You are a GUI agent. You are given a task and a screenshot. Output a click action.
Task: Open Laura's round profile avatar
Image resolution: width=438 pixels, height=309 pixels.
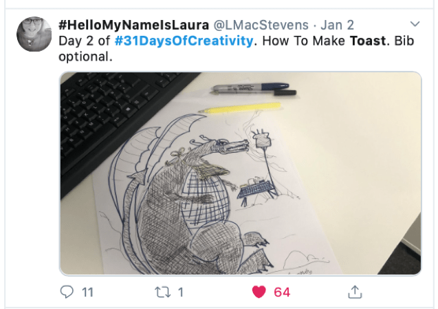[34, 34]
